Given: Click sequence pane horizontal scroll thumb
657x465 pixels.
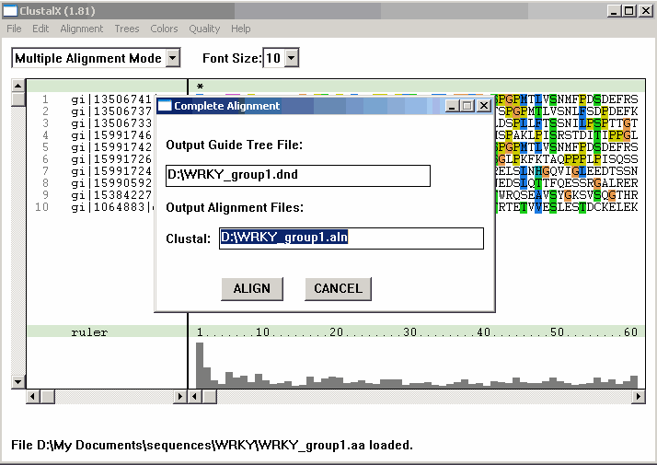Looking at the screenshot, I should click(x=210, y=396).
